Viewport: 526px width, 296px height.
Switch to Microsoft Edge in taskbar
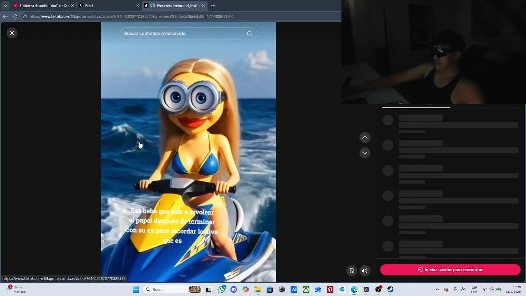(354, 289)
